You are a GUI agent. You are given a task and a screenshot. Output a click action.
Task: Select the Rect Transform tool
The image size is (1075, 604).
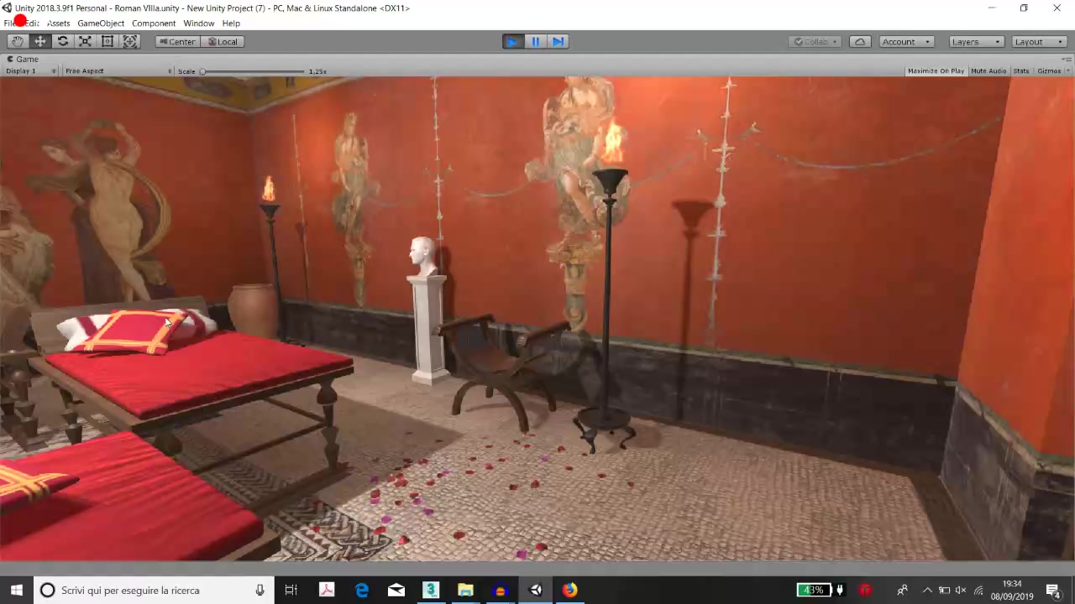pyautogui.click(x=107, y=41)
